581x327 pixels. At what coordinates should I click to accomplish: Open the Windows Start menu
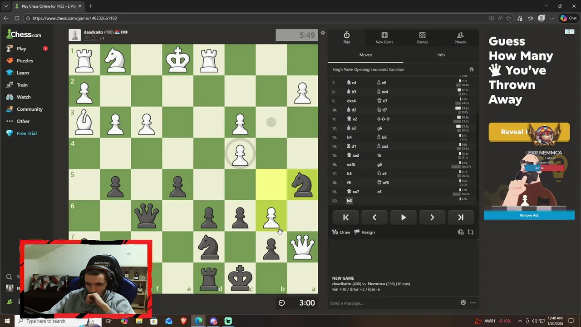7,321
